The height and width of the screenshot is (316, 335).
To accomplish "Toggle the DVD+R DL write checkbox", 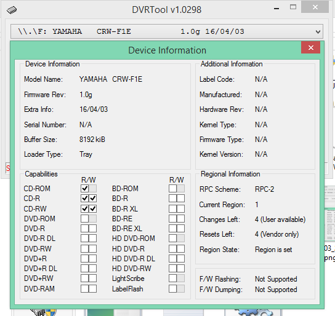I will (x=93, y=268).
